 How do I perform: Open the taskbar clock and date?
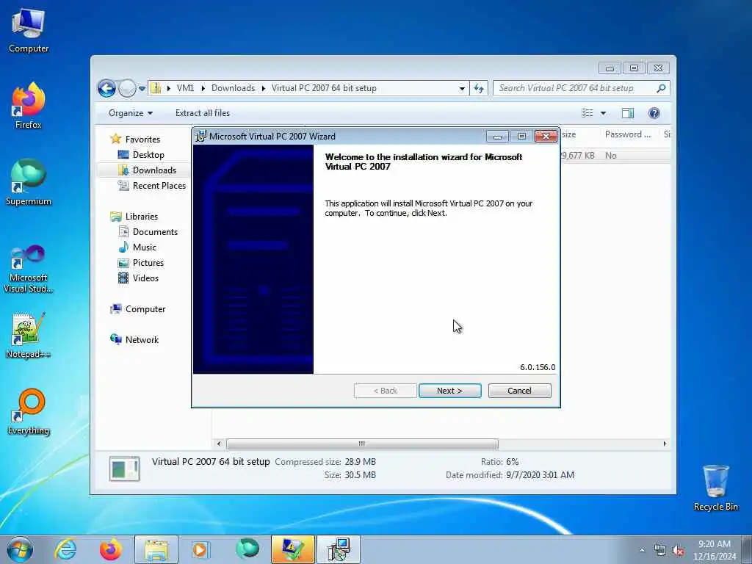[x=714, y=550]
